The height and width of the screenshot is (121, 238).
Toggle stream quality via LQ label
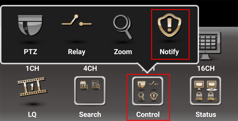(x=32, y=115)
